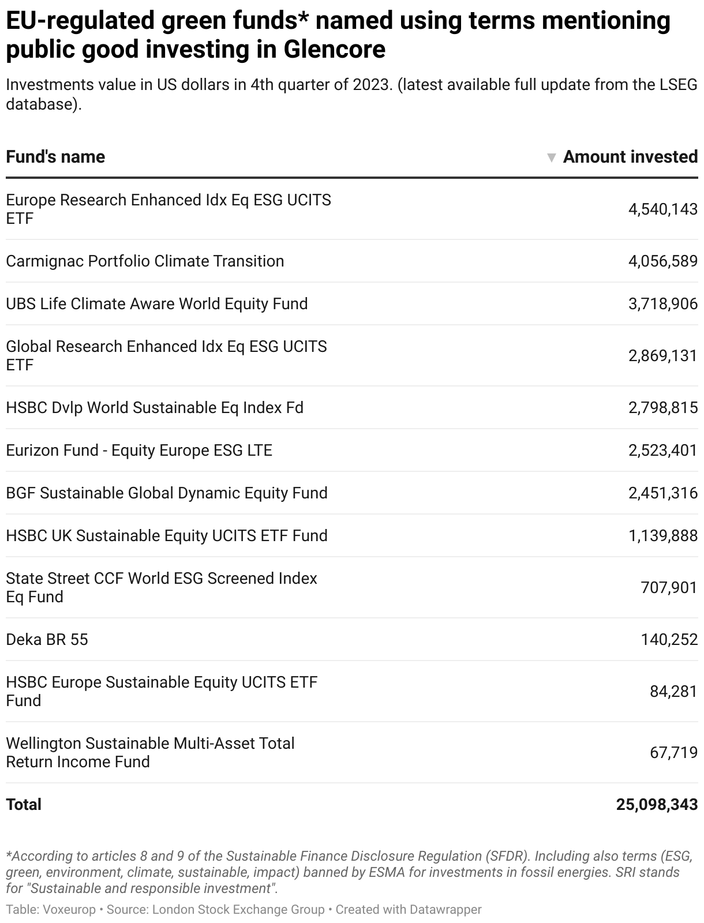
Task: Click UBS Life Climate Aware World Equity Fund
Action: point(157,304)
